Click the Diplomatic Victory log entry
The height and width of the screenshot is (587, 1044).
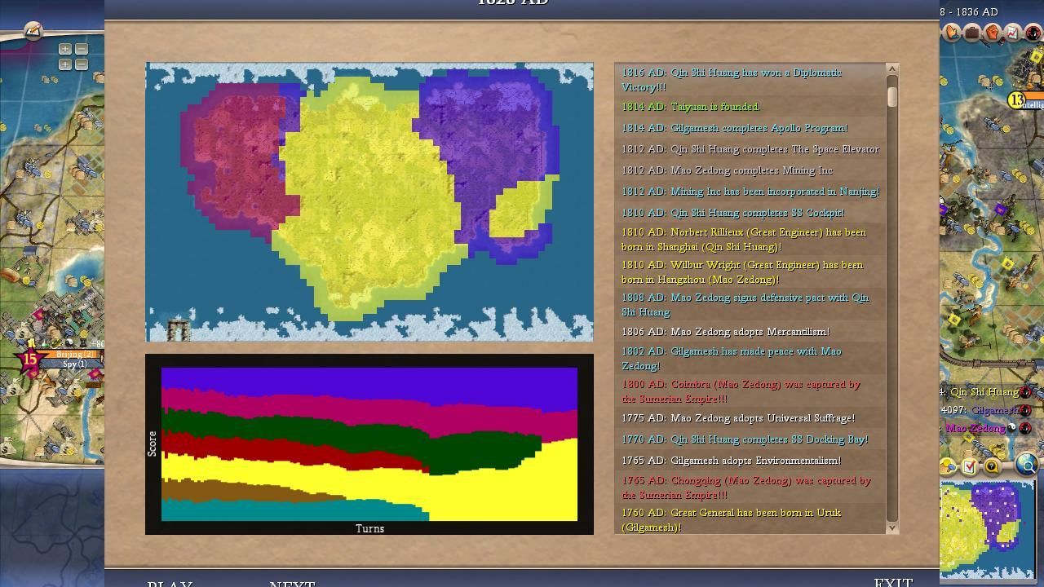click(750, 80)
